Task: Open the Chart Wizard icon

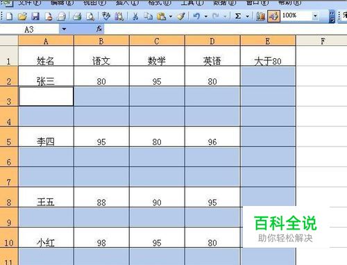Action: pos(260,16)
